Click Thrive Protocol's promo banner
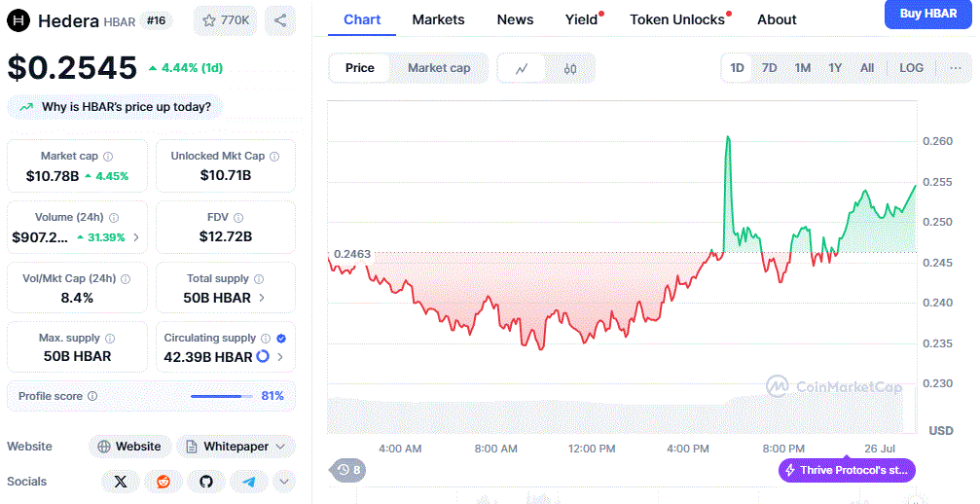Image resolution: width=980 pixels, height=504 pixels. (x=847, y=470)
